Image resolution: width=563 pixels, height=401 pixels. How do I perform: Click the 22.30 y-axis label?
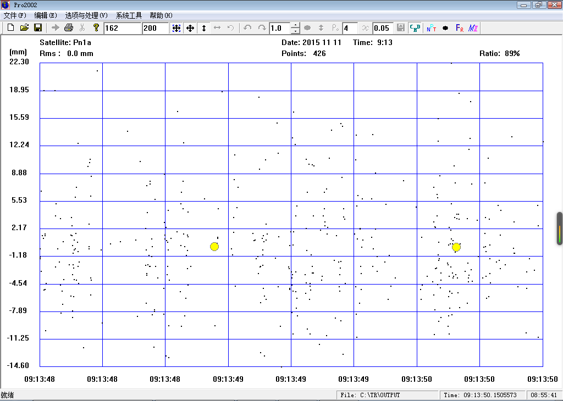point(19,62)
